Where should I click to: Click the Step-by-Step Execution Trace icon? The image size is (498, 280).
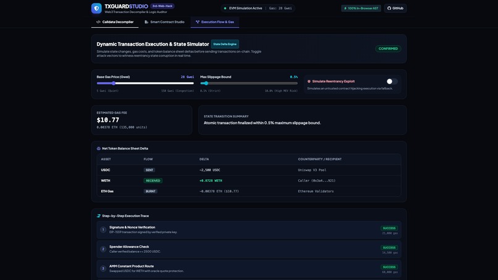[x=98, y=216]
